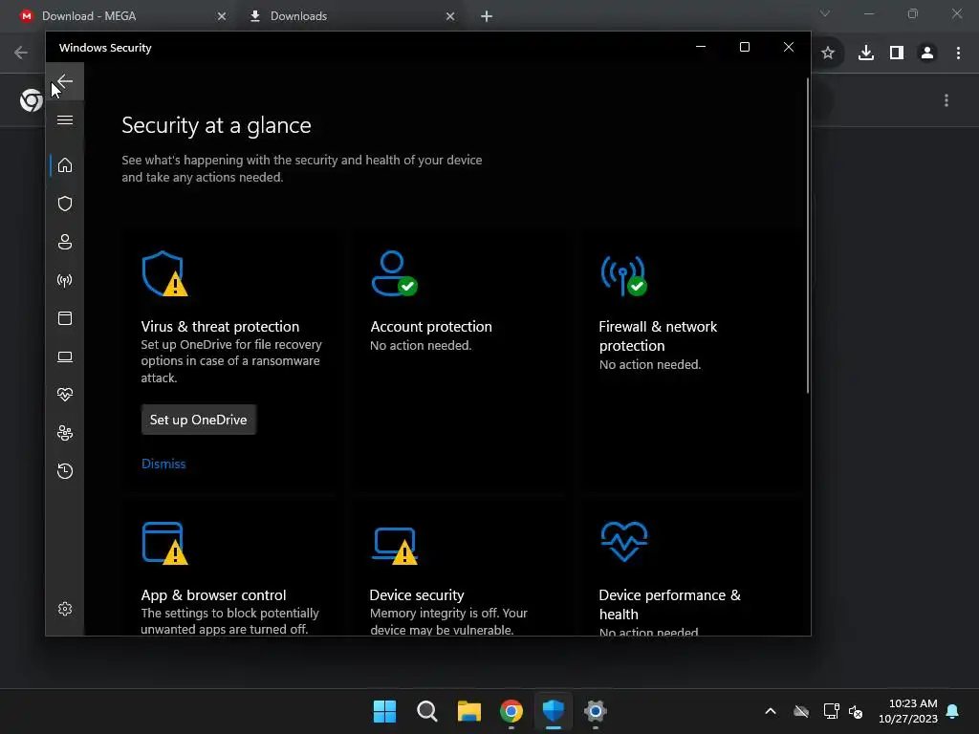Click the Windows Security taskbar icon
The height and width of the screenshot is (734, 979).
tap(554, 711)
